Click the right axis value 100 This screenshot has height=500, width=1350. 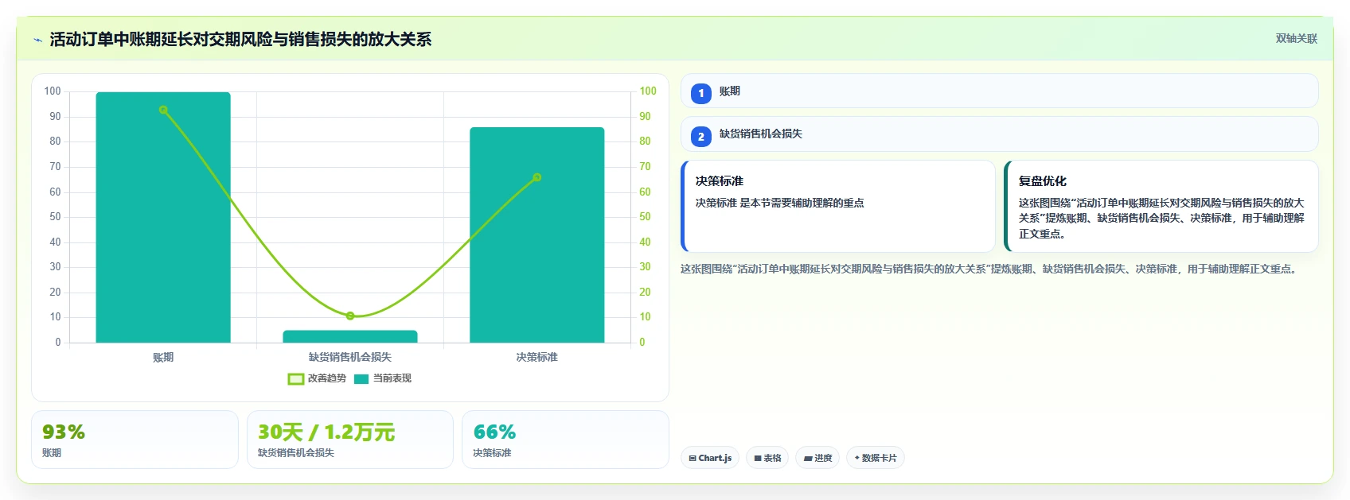click(x=648, y=91)
